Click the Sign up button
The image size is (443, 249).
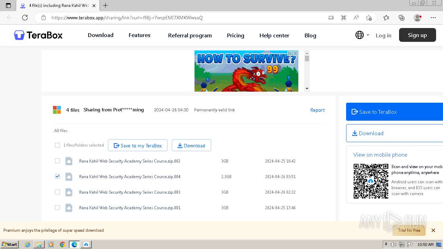417,35
